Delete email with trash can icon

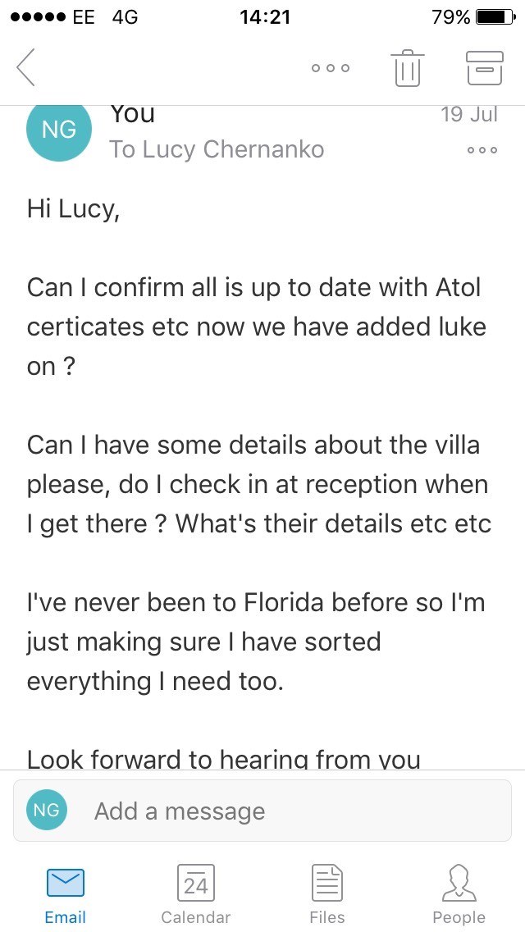click(407, 67)
